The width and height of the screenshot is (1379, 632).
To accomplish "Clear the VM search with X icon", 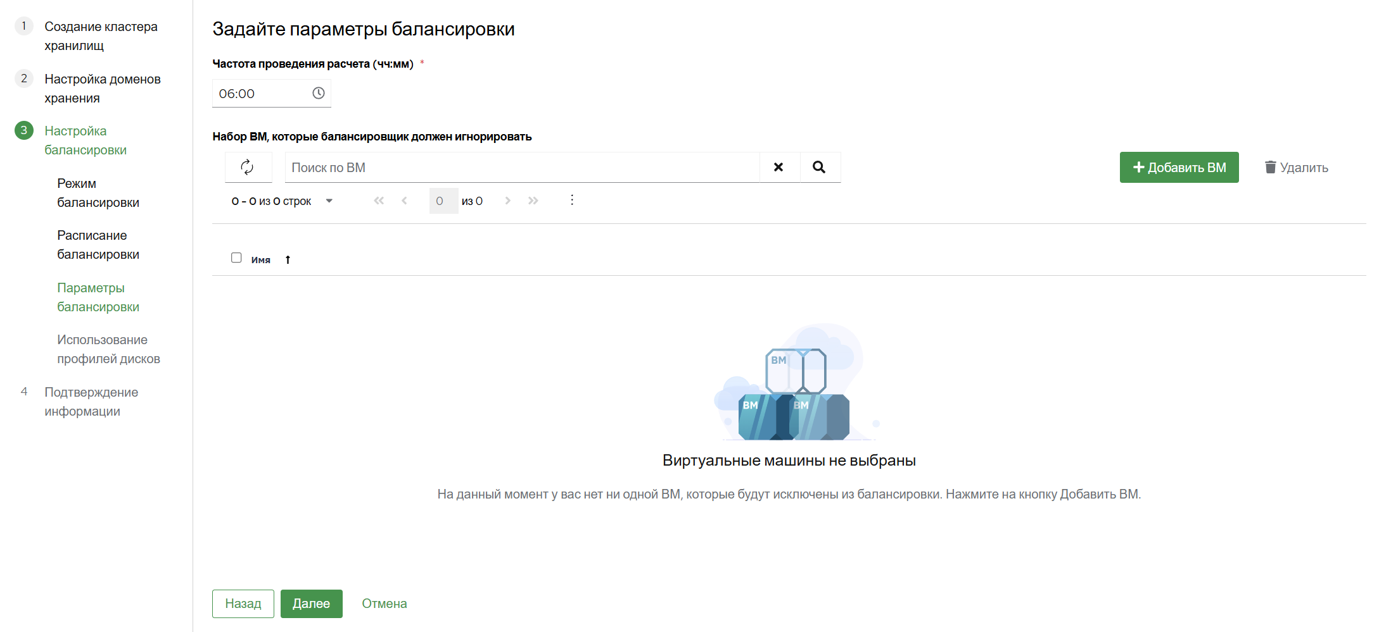I will coord(778,167).
